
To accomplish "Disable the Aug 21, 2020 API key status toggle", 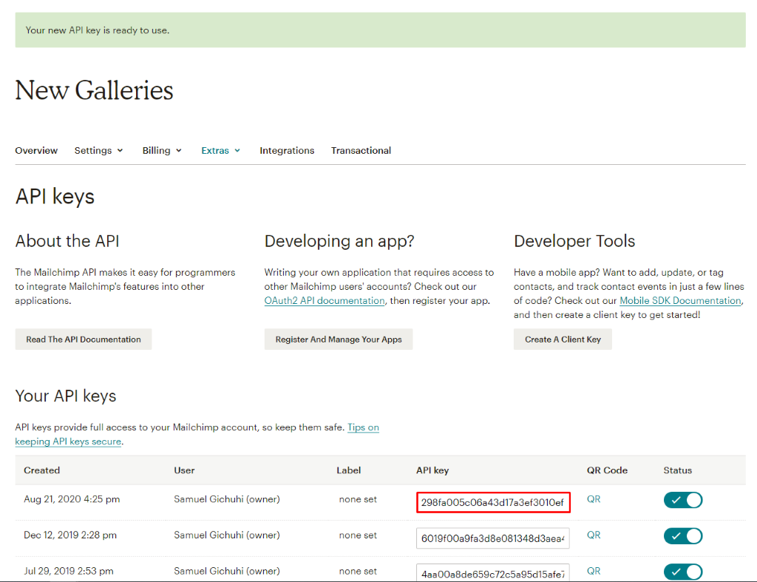I will [x=682, y=500].
